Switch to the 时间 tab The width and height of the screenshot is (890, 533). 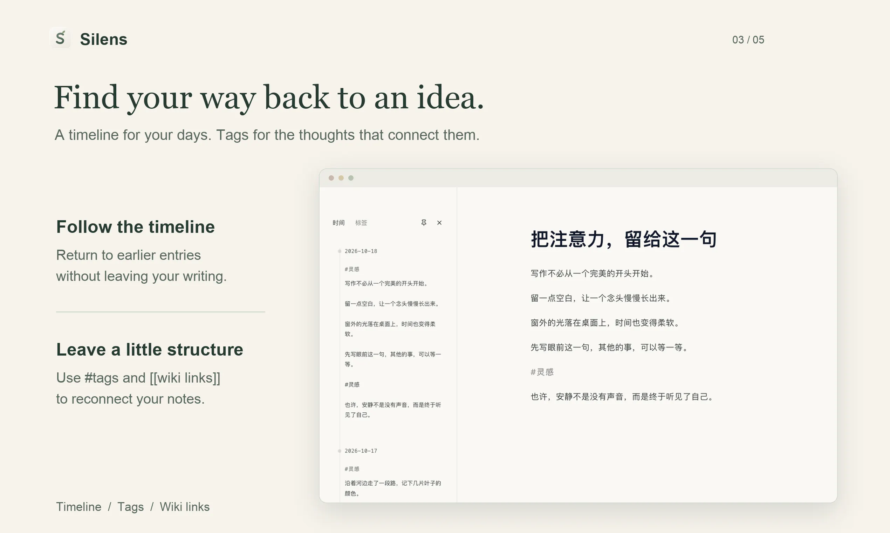[338, 223]
